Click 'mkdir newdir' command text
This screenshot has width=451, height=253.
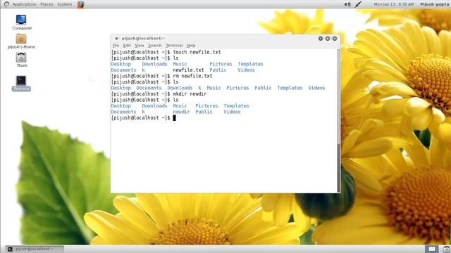pyautogui.click(x=190, y=93)
